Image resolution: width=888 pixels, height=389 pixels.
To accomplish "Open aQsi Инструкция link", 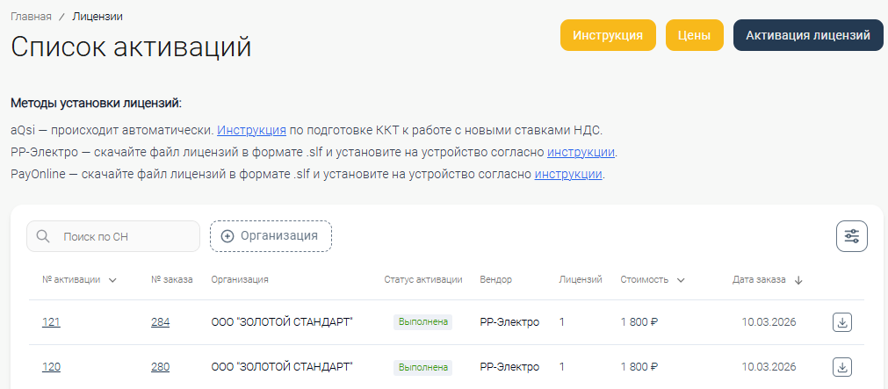I will (x=251, y=130).
